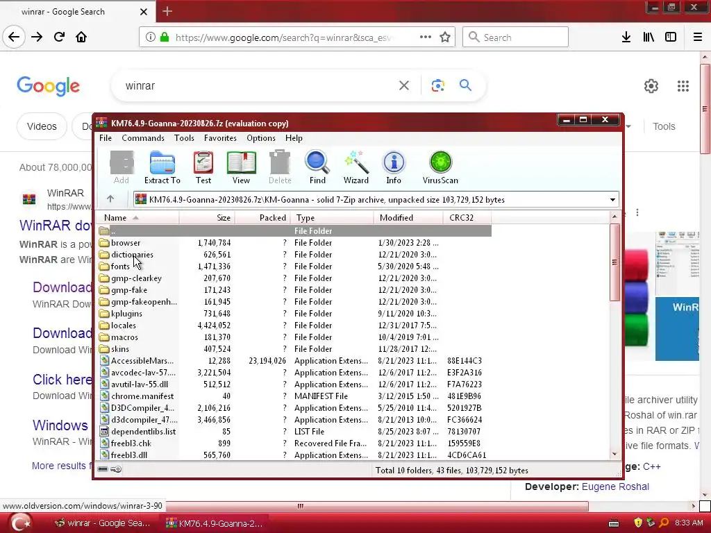Open the WinRAR Options menu
The image size is (711, 533).
point(261,138)
